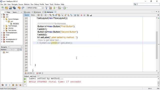Image resolution: width=160 pixels, height=90 pixels.
Task: Click the Open Project toolbar icon
Action: tap(10, 8)
